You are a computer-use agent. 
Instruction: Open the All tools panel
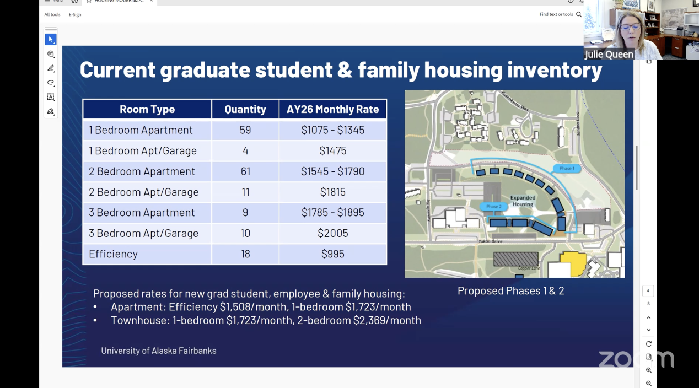pos(52,14)
